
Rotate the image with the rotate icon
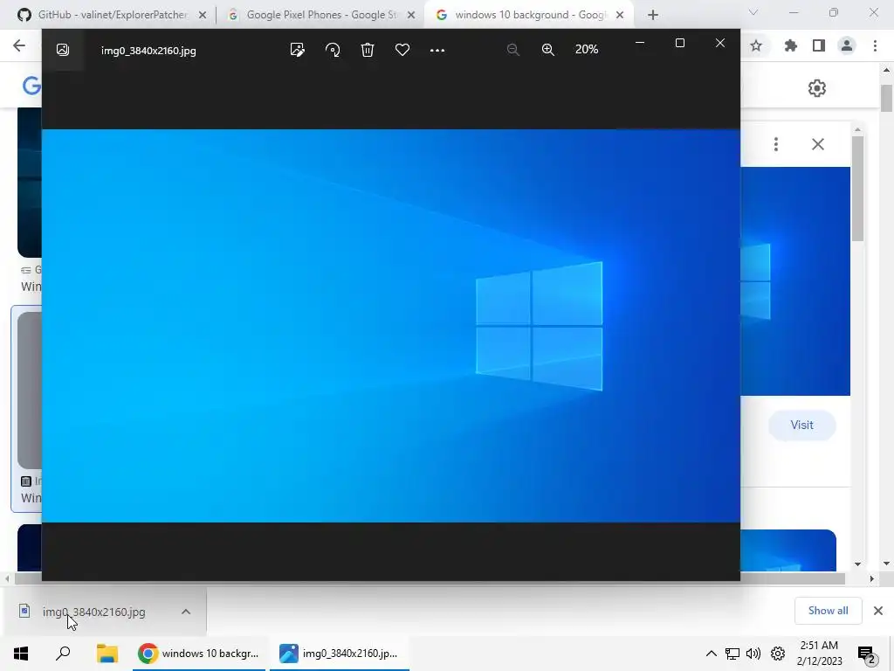coord(333,50)
